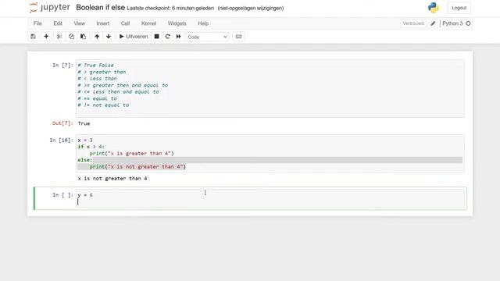500x281 pixels.
Task: Open the Edit menu
Action: click(x=58, y=23)
